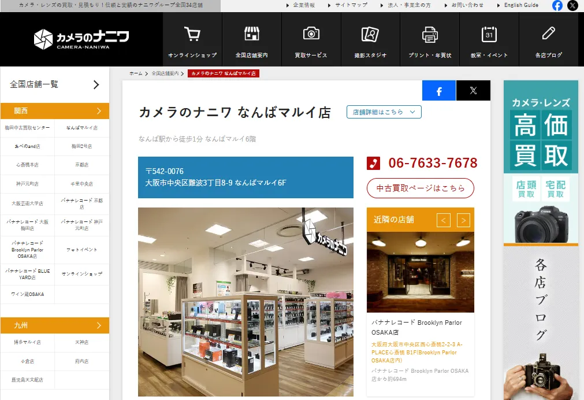This screenshot has width=584, height=400.
Task: Share this store page on Facebook
Action: (x=439, y=91)
